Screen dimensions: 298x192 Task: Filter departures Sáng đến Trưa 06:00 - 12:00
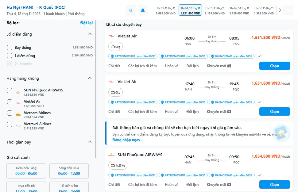click(69, 171)
